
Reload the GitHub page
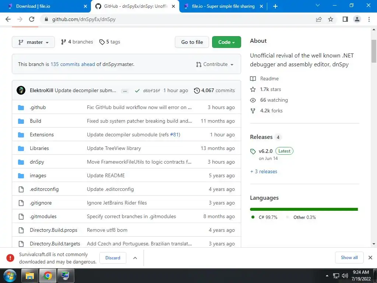pyautogui.click(x=32, y=19)
